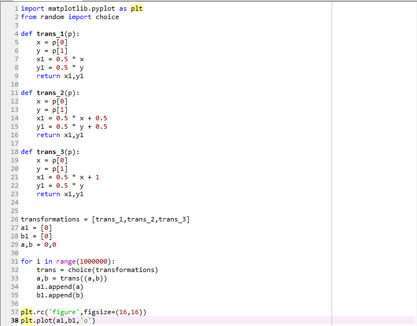Viewport: 417px width, 326px height.
Task: Click line number 25 in the gutter
Action: point(15,211)
